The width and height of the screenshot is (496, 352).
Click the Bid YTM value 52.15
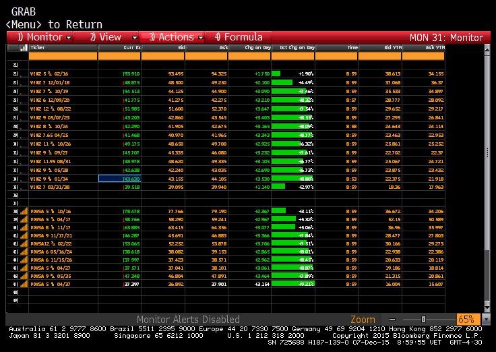(x=394, y=219)
